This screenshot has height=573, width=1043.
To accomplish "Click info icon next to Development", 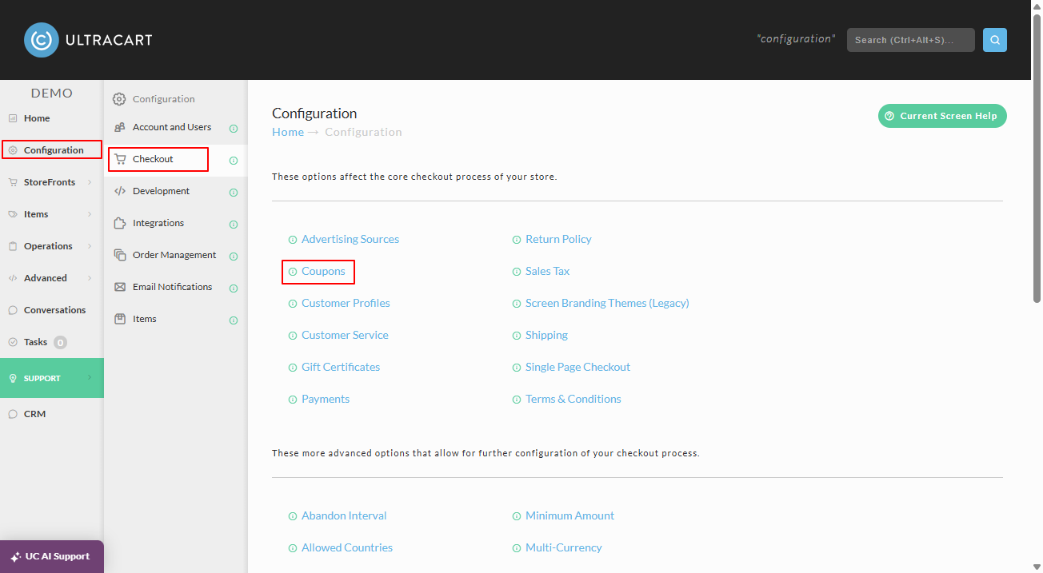I will [234, 192].
